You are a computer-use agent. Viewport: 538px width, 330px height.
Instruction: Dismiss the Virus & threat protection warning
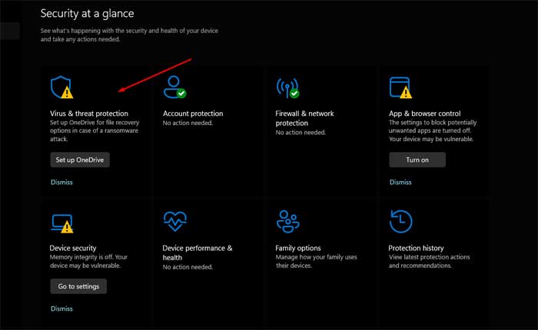(61, 182)
